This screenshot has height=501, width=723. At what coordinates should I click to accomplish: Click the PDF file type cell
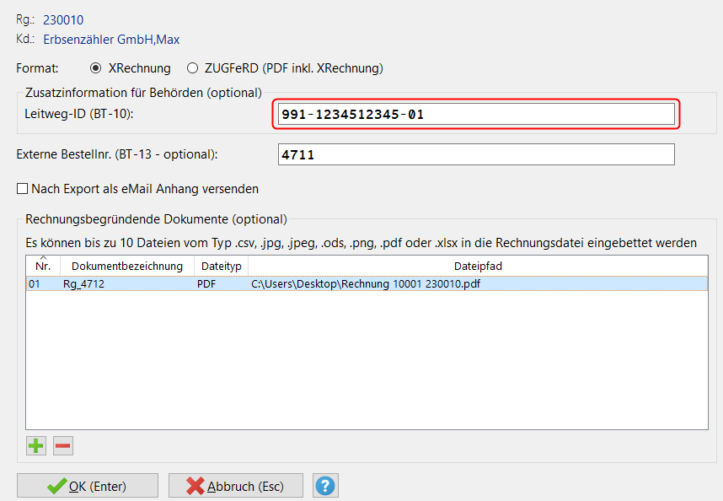coord(207,284)
